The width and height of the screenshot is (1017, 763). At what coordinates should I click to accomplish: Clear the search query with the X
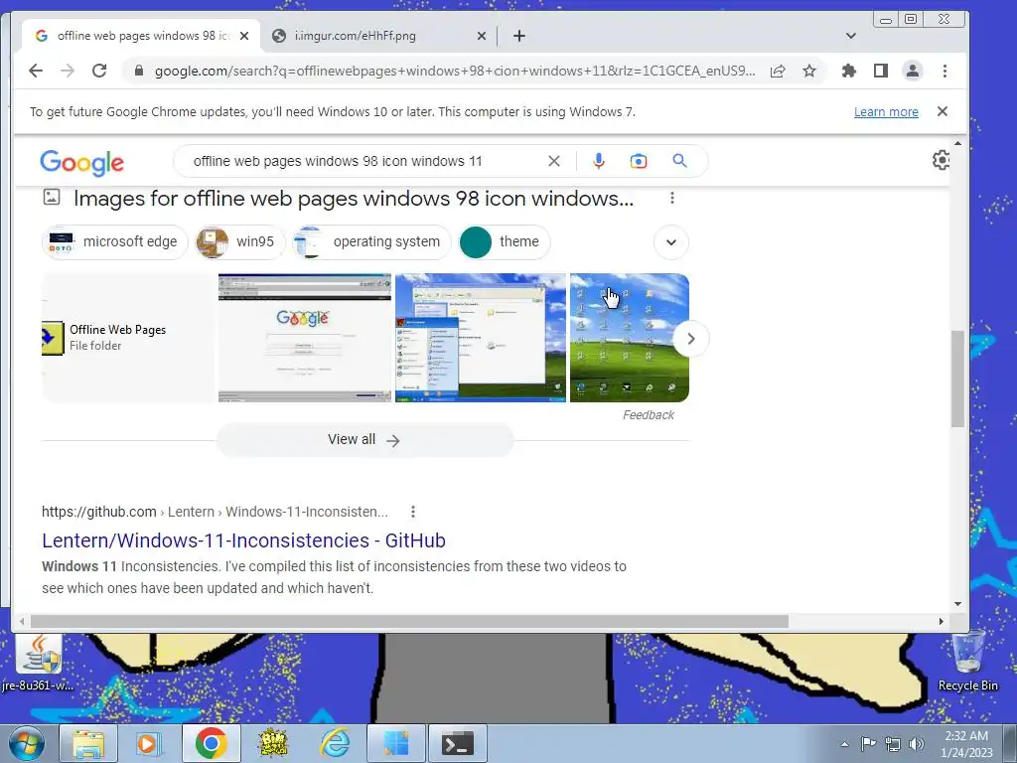[554, 161]
